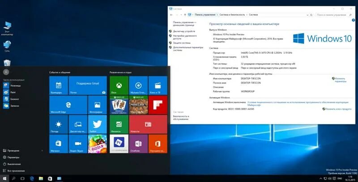Click Изменить ключ продукта link
358x182 pixels.
(338, 109)
